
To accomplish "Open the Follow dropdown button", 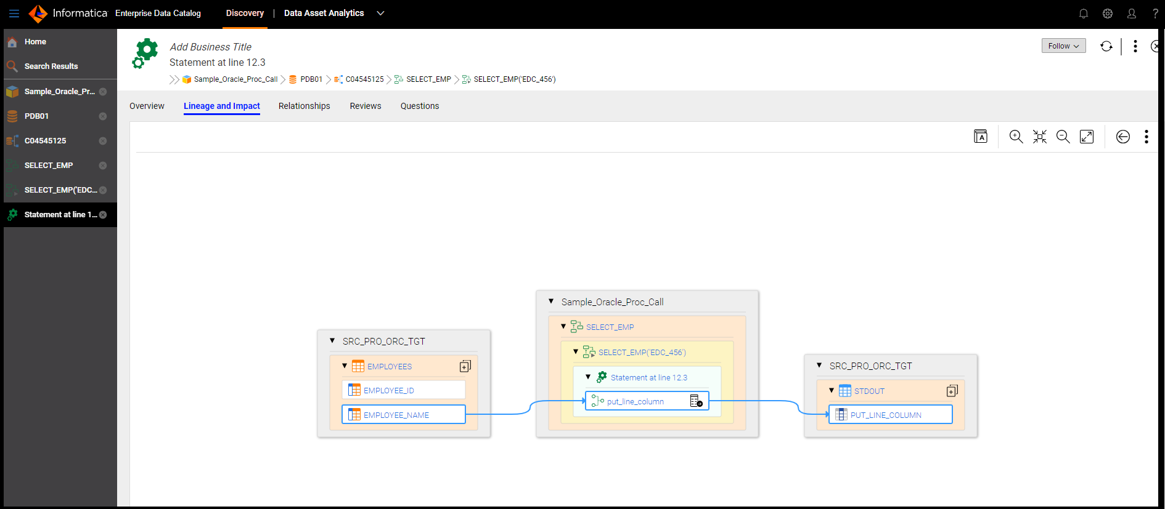I will [1064, 46].
